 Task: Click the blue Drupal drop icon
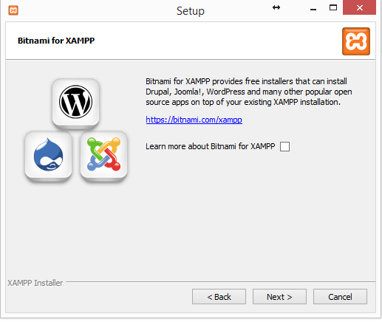48,154
